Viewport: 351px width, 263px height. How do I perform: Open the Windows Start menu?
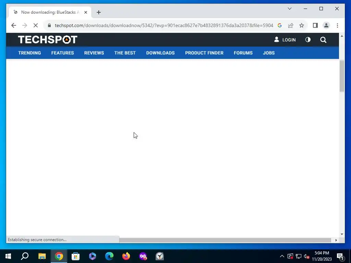[x=8, y=256]
